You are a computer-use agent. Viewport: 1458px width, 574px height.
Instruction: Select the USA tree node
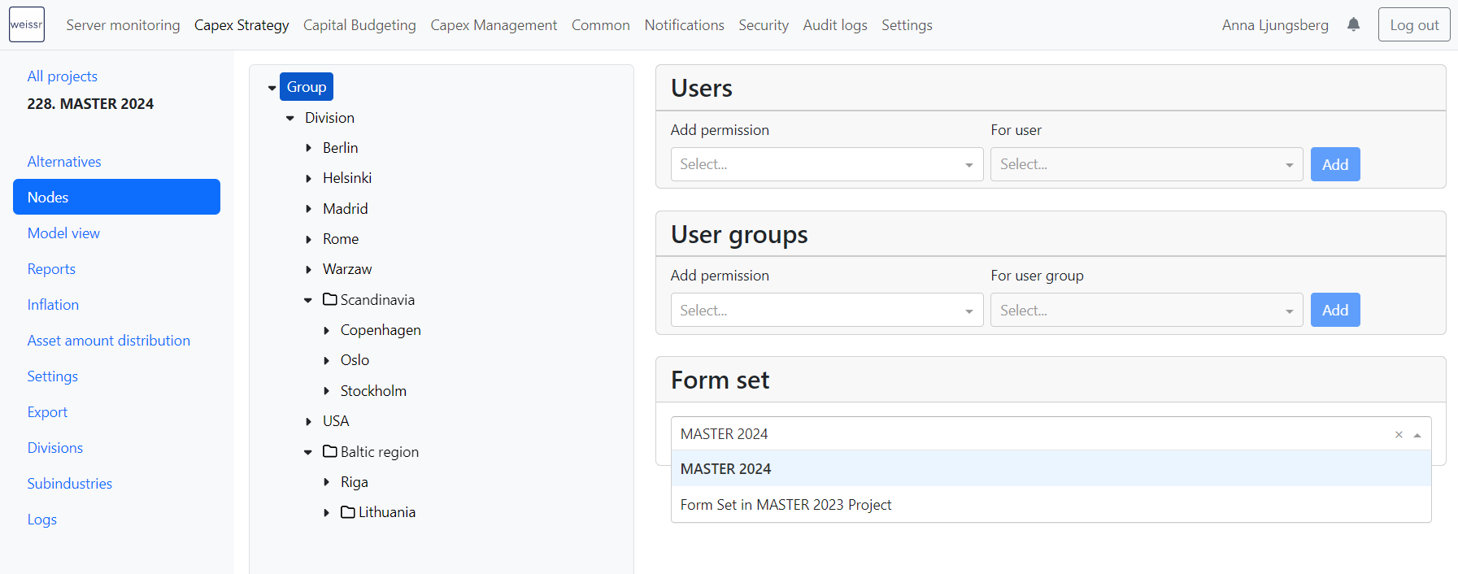(336, 421)
